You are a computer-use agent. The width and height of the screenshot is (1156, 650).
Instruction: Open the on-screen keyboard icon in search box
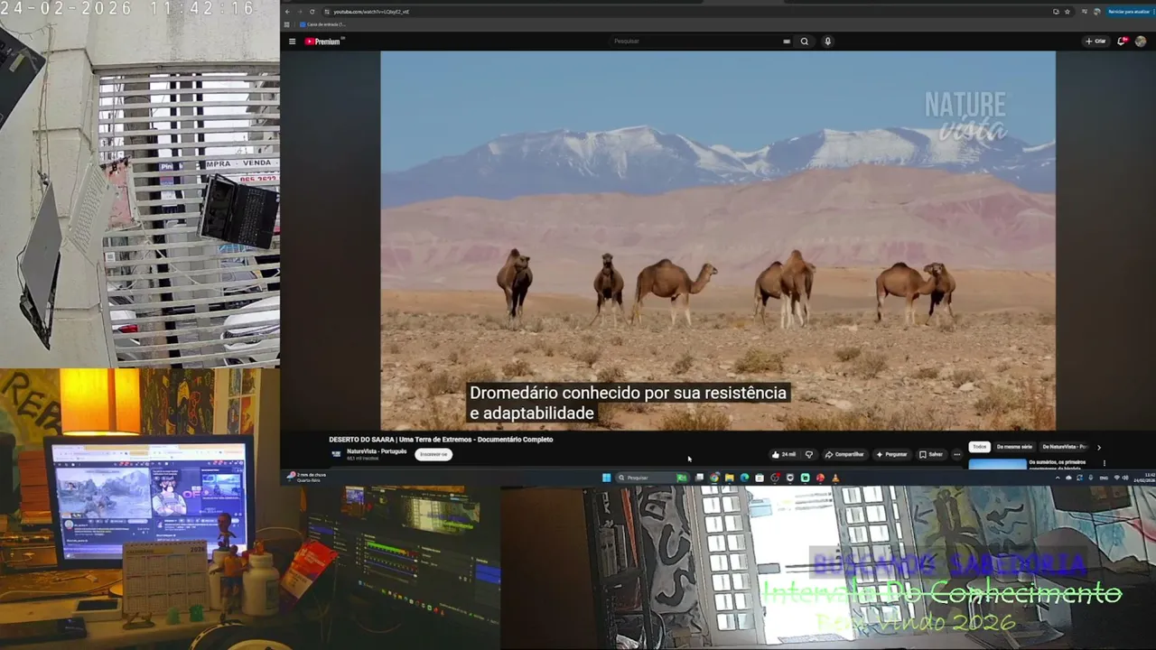coord(787,42)
